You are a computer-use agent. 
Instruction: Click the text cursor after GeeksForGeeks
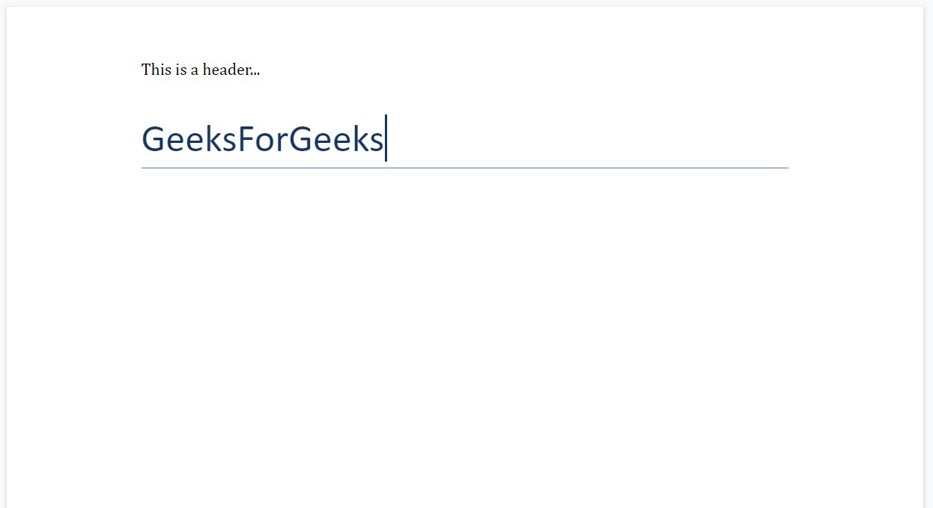click(386, 138)
